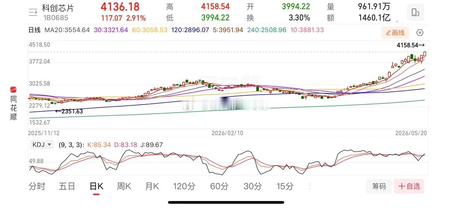The height and width of the screenshot is (208, 452).
Task: Select the 周K tab
Action: click(x=124, y=186)
